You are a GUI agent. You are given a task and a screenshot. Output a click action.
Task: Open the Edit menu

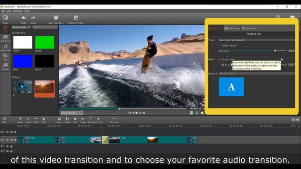pyautogui.click(x=9, y=11)
